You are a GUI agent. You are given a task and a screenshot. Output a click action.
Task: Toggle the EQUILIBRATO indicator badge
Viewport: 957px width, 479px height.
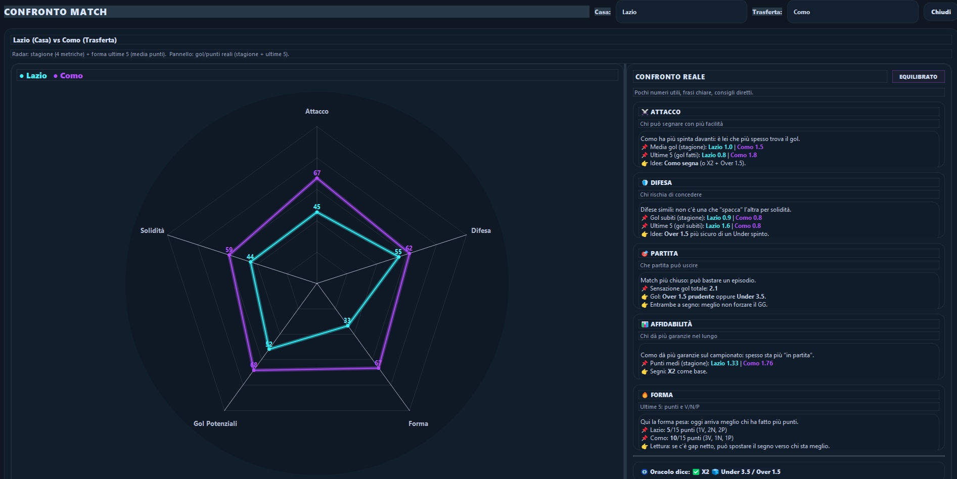pos(918,77)
